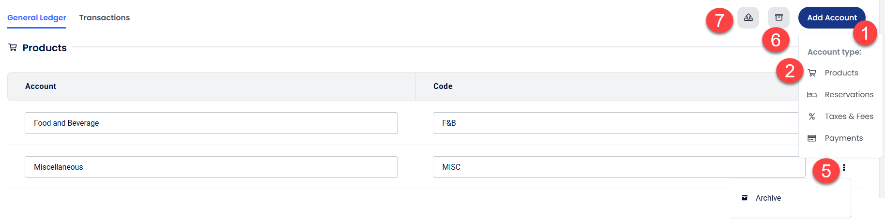Click the Miscellaneous account name field
The width and height of the screenshot is (885, 220).
[x=211, y=167]
